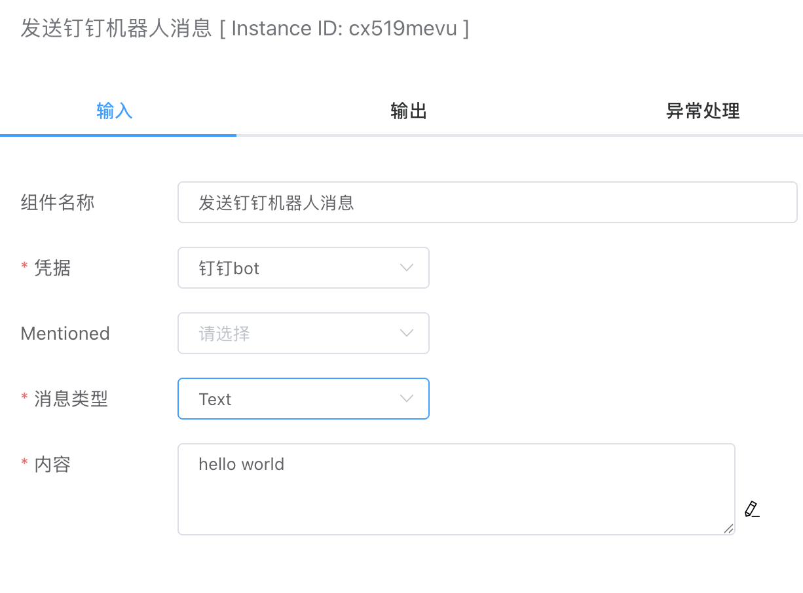Viewport: 803px width, 593px height.
Task: Open the 异常处理 exception handling tab
Action: click(702, 111)
